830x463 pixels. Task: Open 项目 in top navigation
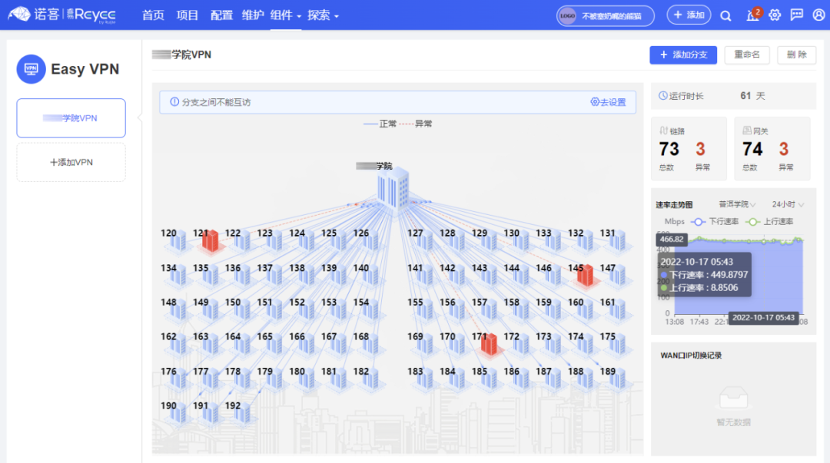point(187,15)
